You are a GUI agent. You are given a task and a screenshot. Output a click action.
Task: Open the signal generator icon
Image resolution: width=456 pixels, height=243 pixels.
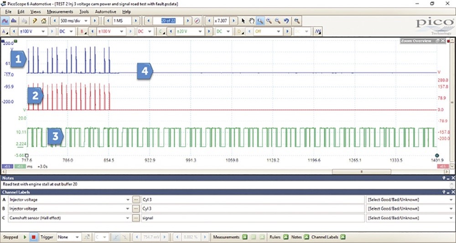(x=317, y=31)
